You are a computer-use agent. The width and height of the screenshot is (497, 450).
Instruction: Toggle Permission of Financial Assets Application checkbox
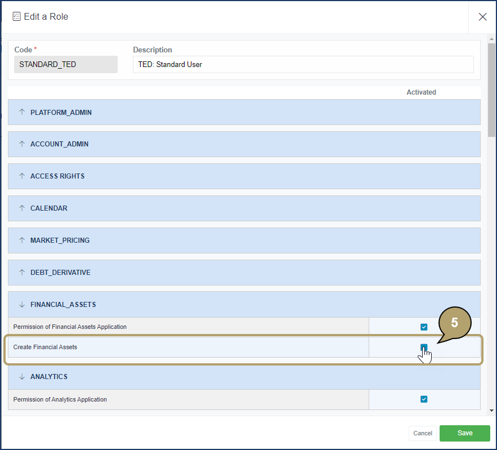tap(424, 327)
